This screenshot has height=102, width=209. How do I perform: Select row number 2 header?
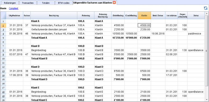click(x=3, y=25)
